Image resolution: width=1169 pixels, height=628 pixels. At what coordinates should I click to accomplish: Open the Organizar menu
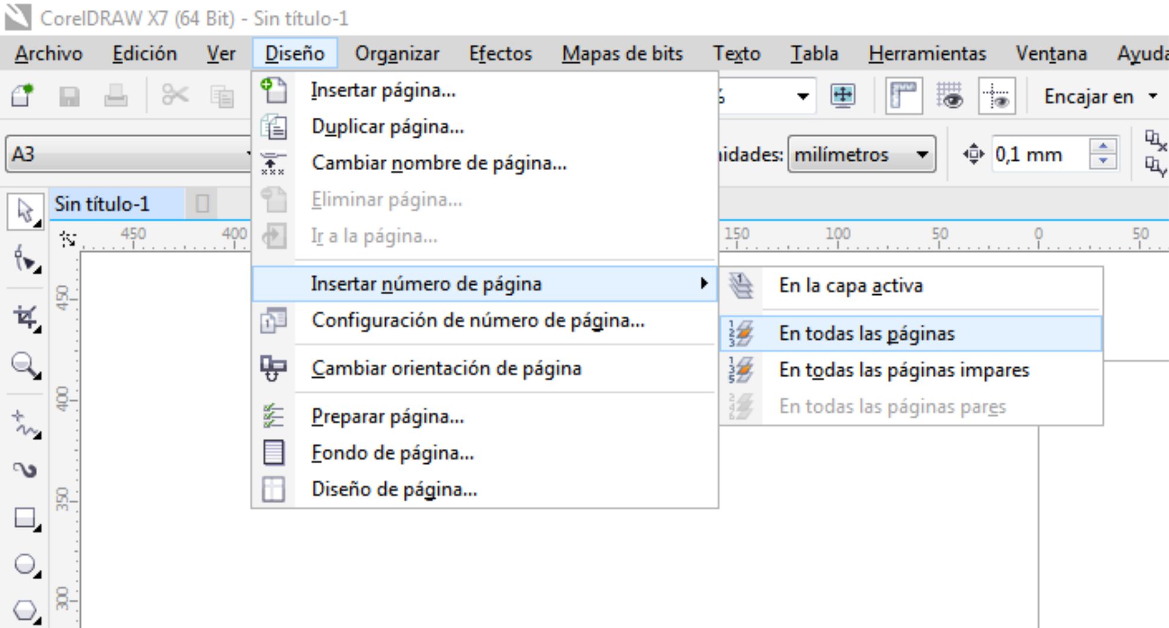[397, 54]
